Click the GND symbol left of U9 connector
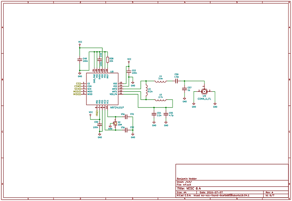The height and width of the screenshot is (201, 292). [194, 105]
